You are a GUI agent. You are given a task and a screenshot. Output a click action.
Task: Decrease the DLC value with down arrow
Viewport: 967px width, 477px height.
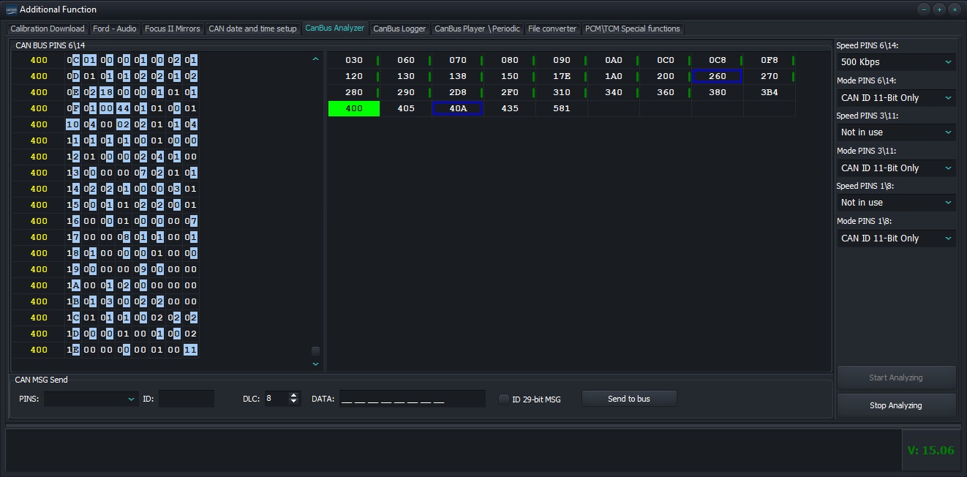click(294, 402)
